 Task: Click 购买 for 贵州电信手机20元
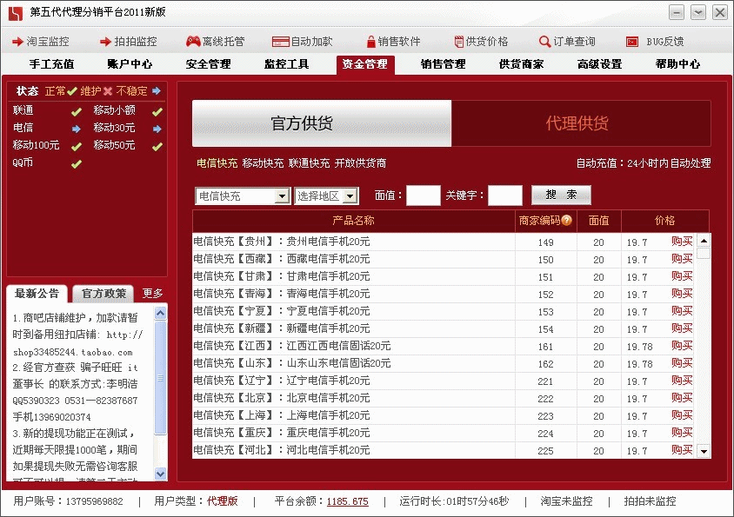click(x=682, y=242)
